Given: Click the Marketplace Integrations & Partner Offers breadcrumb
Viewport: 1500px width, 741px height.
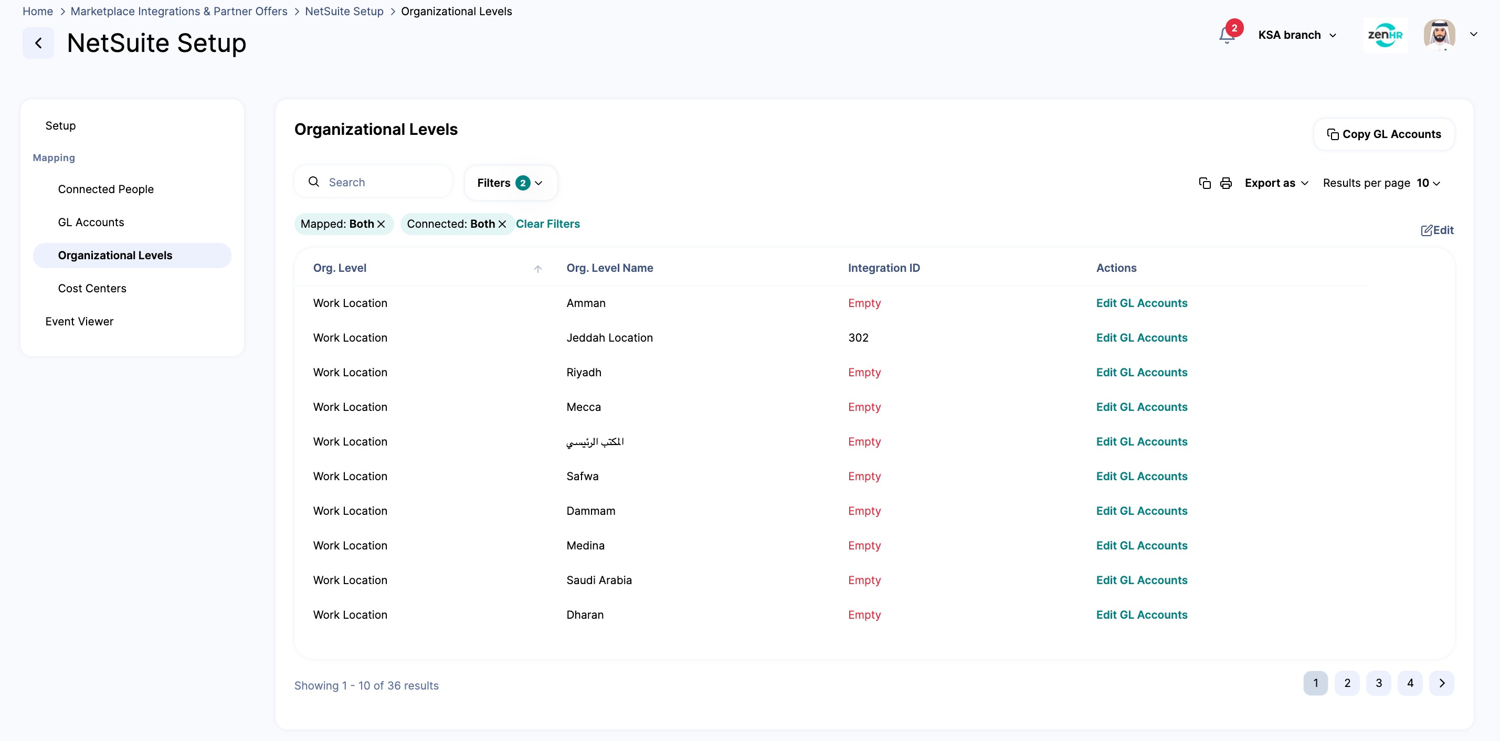Looking at the screenshot, I should click(x=179, y=11).
